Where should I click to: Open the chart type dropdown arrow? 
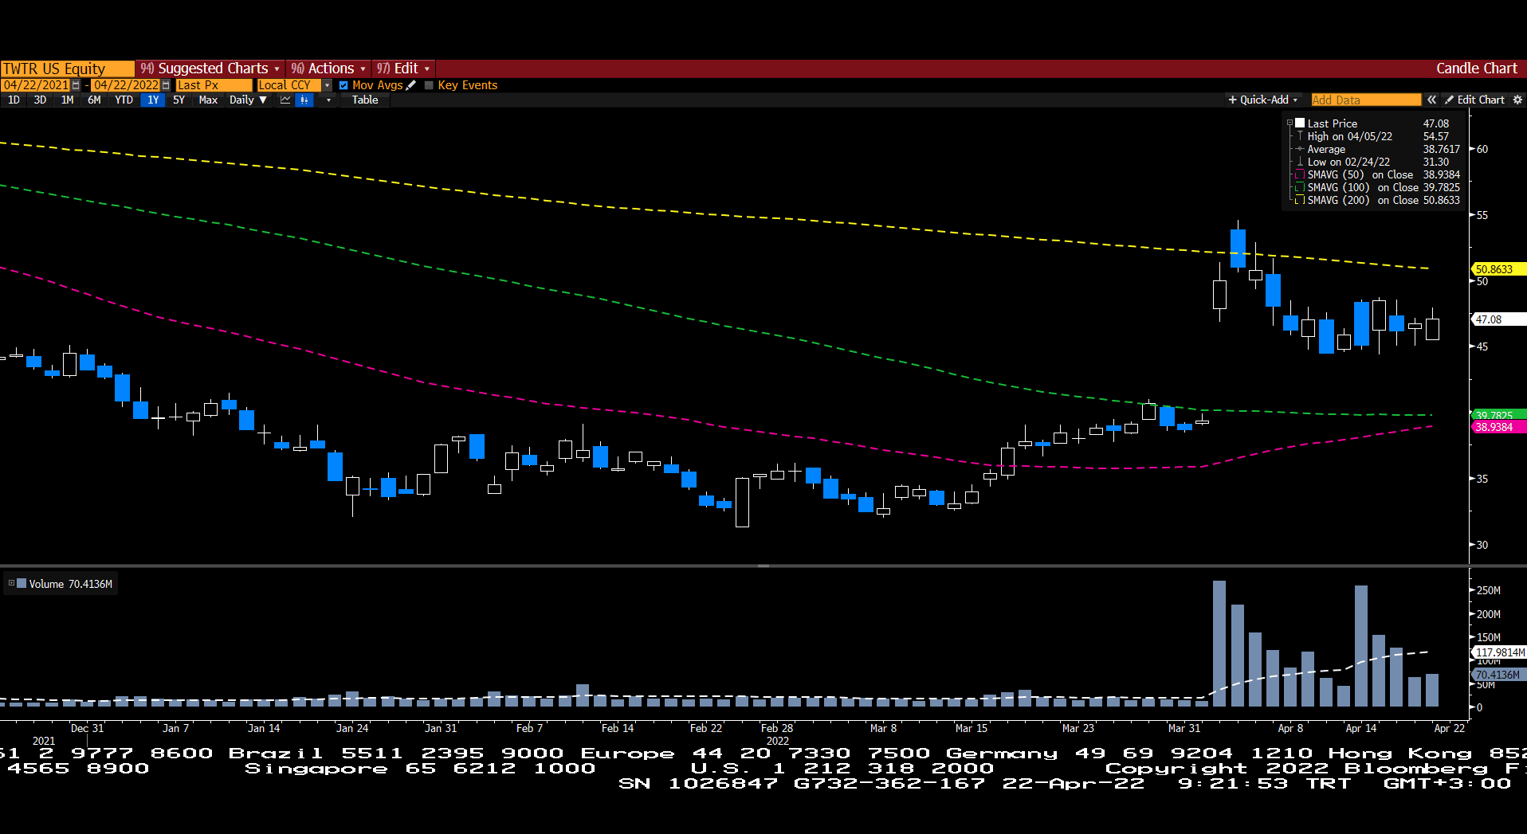pyautogui.click(x=328, y=100)
